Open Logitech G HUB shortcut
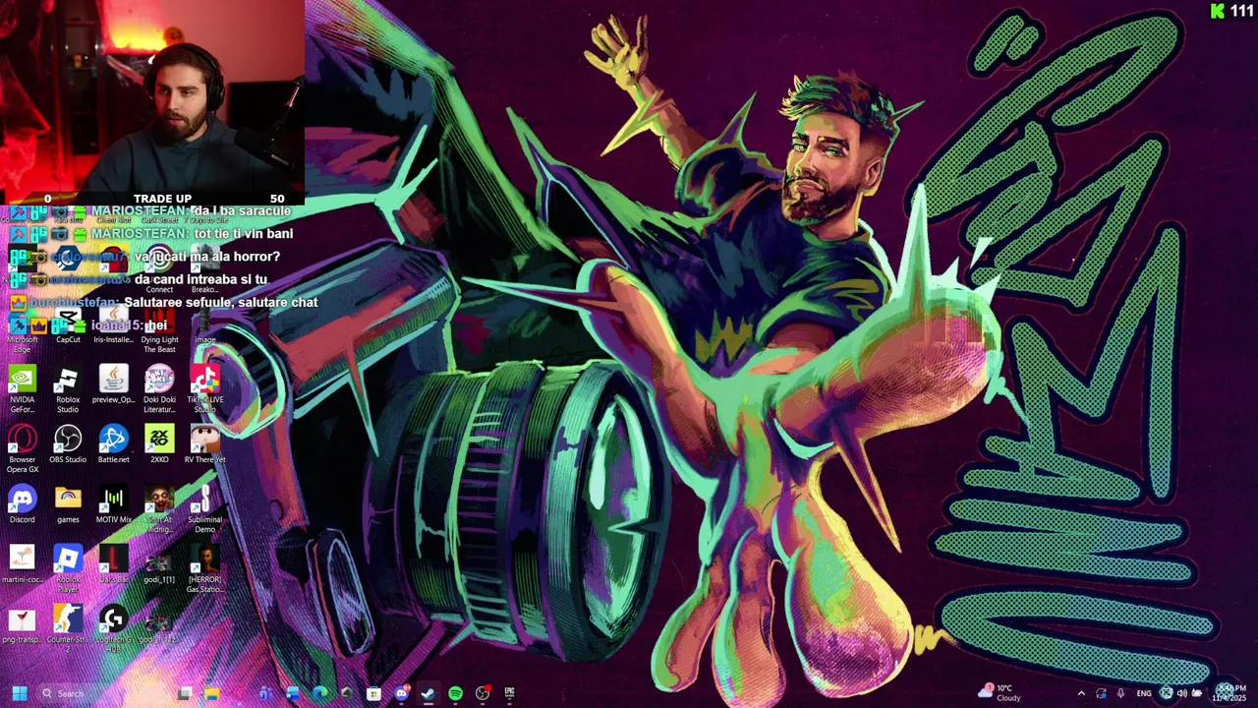Viewport: 1258px width, 708px height. tap(113, 629)
